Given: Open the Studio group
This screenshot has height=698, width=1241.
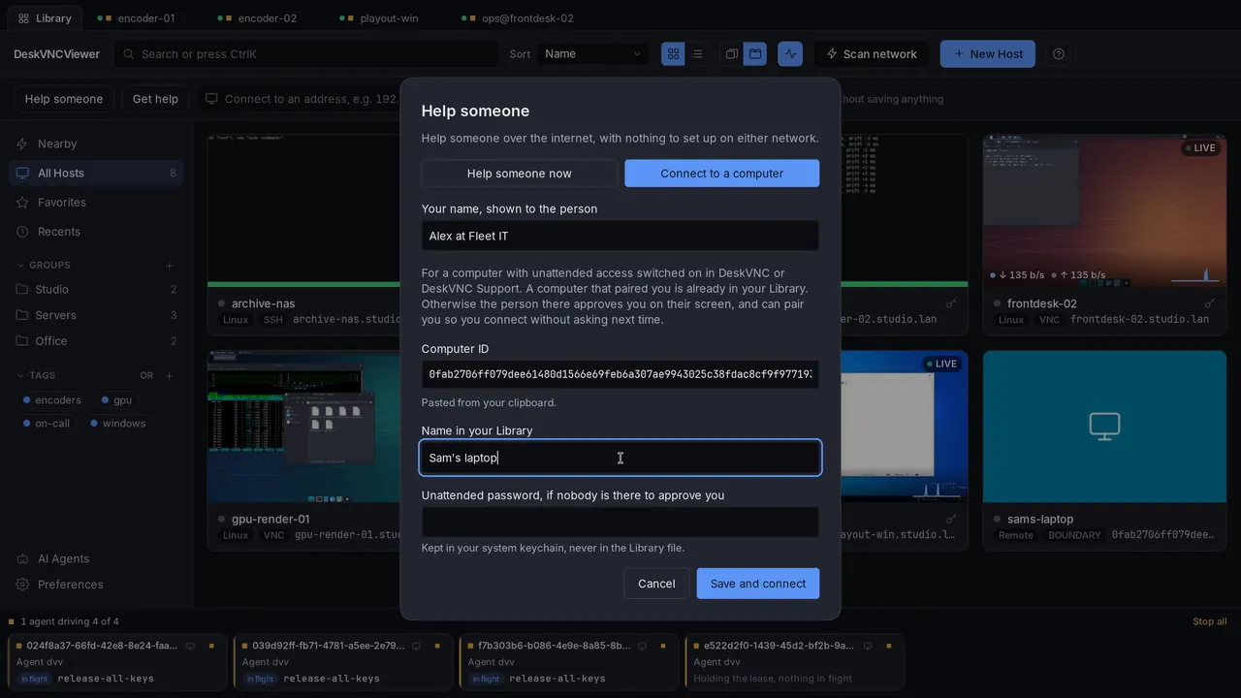Looking at the screenshot, I should tap(97, 290).
